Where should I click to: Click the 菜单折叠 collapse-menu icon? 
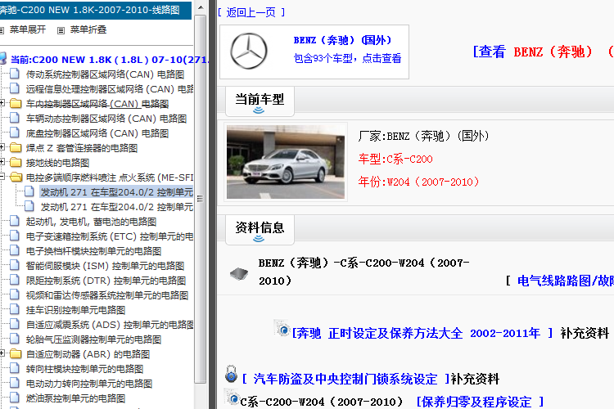61,30
